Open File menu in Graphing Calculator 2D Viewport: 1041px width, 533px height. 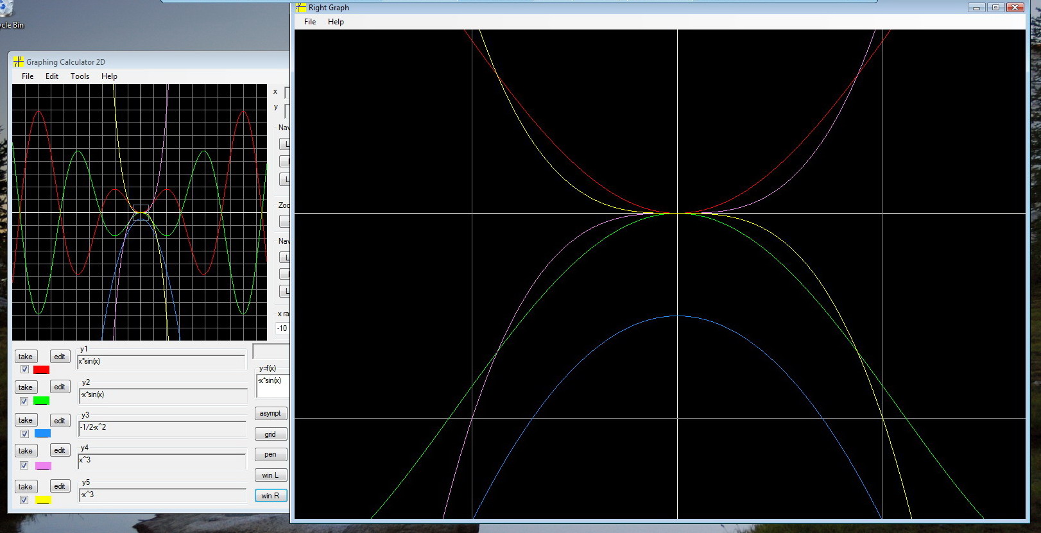tap(28, 76)
